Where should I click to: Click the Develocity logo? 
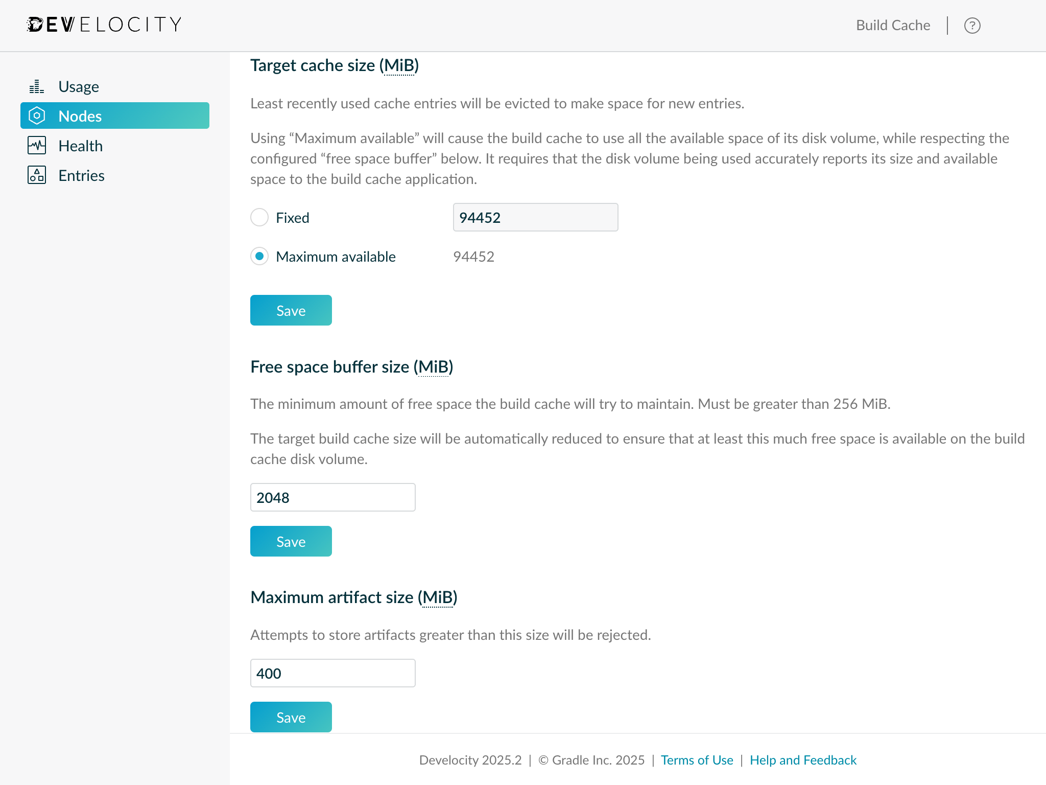pyautogui.click(x=103, y=24)
